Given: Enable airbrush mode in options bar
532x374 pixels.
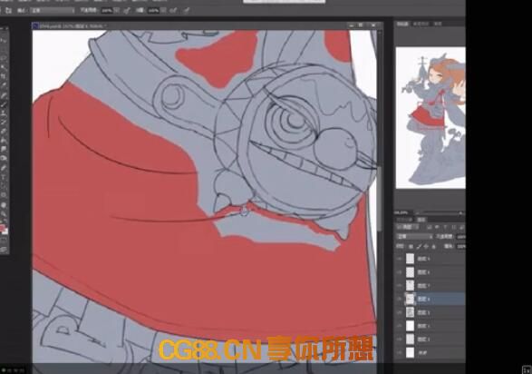Looking at the screenshot, I should pos(173,11).
